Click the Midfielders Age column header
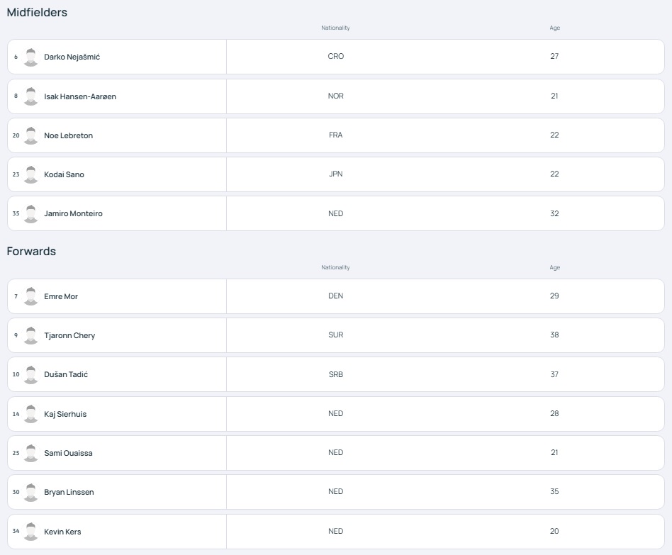The image size is (672, 555). [554, 28]
